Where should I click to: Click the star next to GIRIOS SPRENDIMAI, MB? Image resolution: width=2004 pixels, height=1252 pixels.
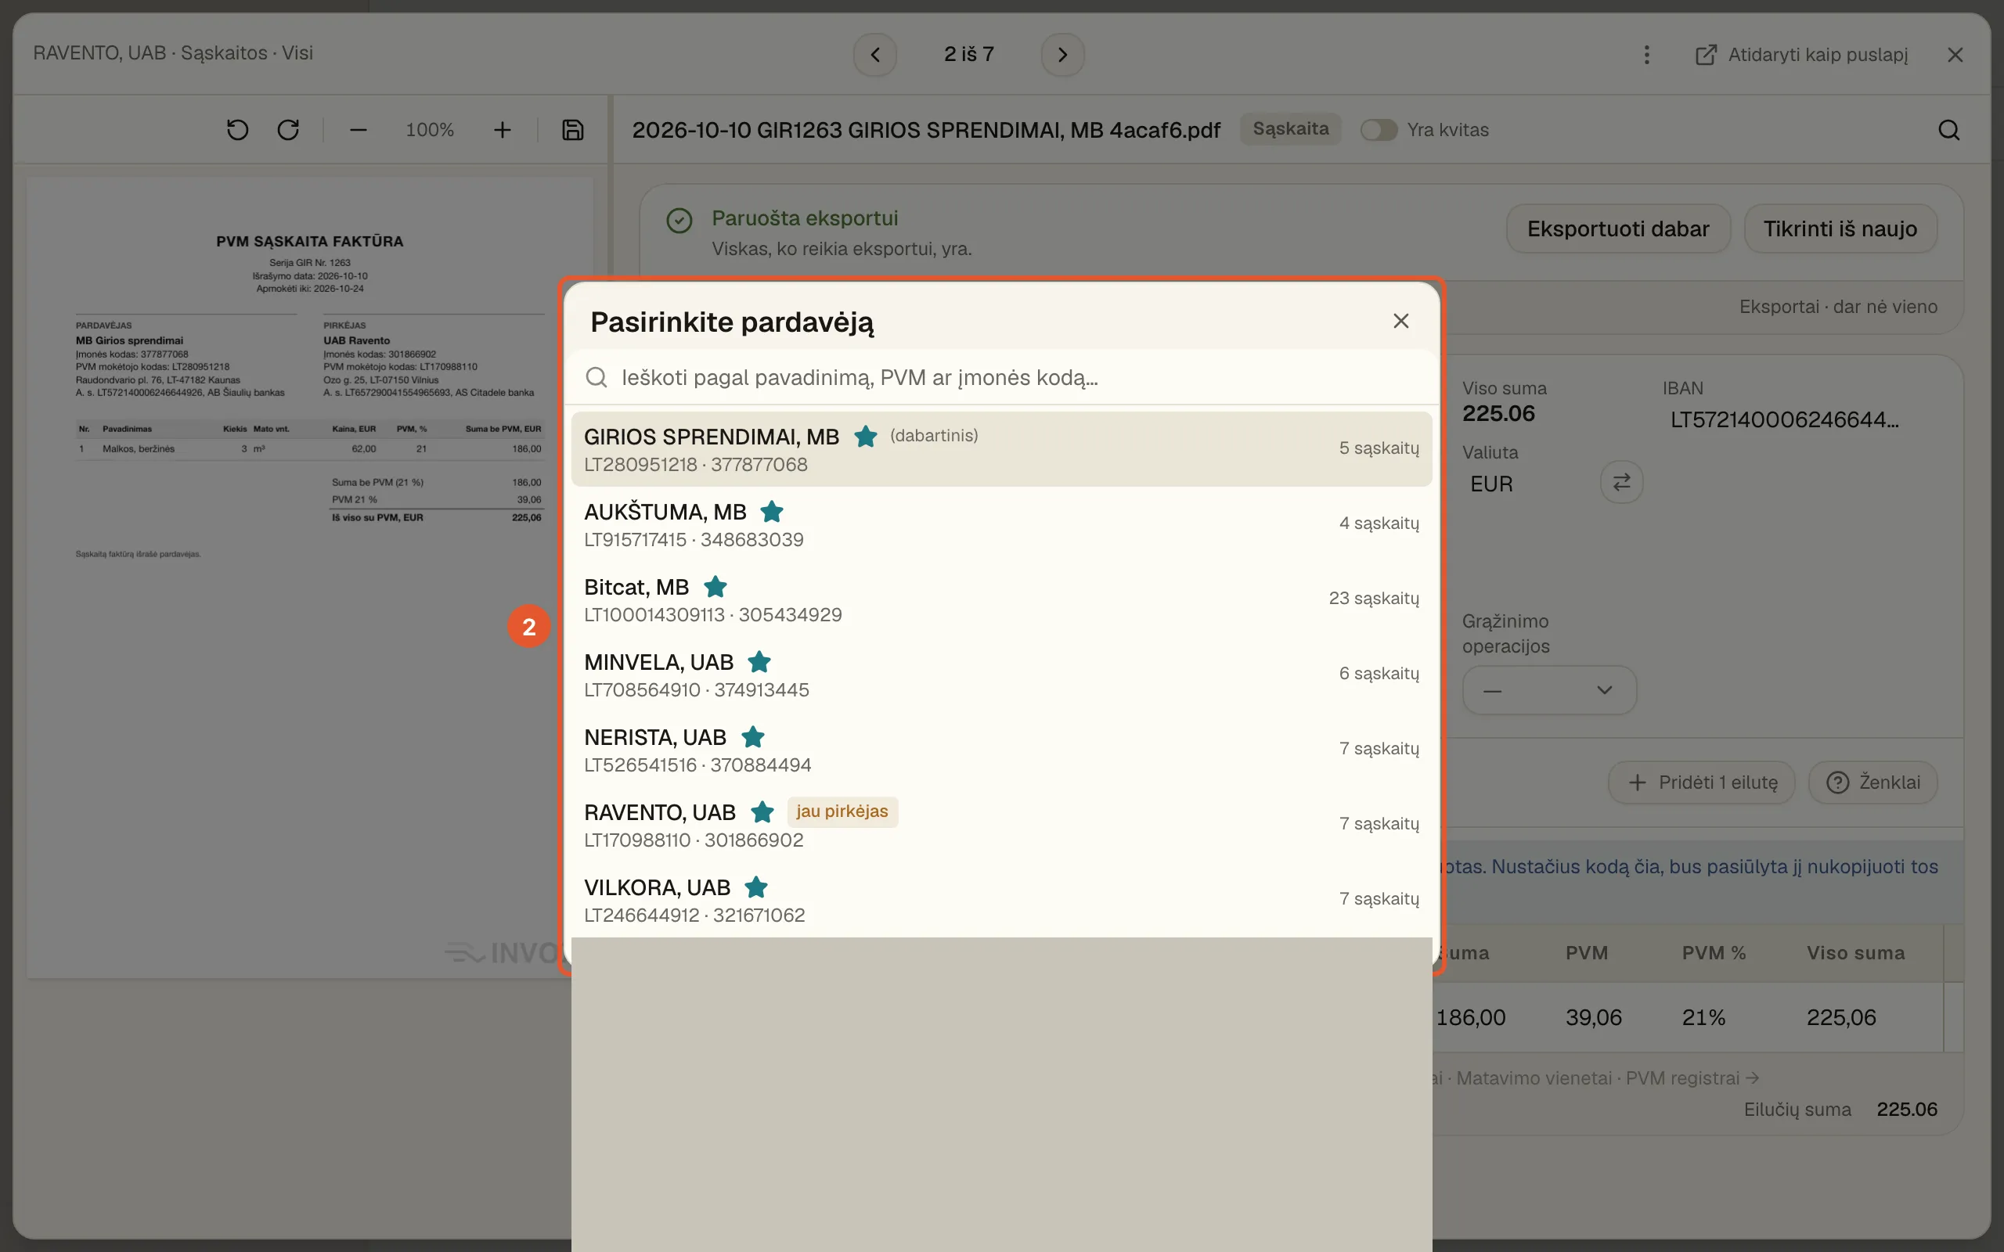pyautogui.click(x=865, y=437)
